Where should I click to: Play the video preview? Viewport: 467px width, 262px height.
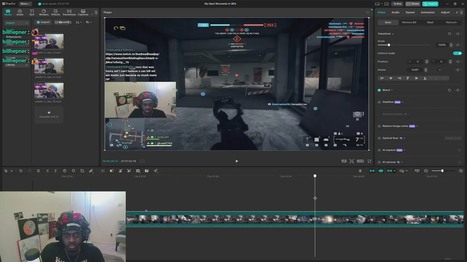[x=236, y=161]
